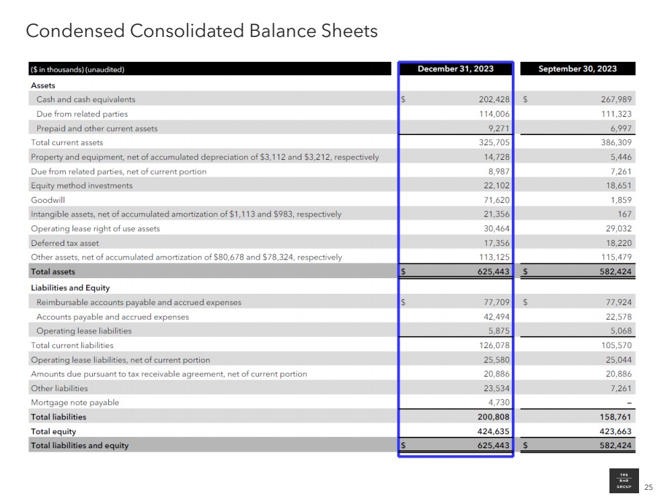Select the September 30, 2023 column header

coord(577,69)
